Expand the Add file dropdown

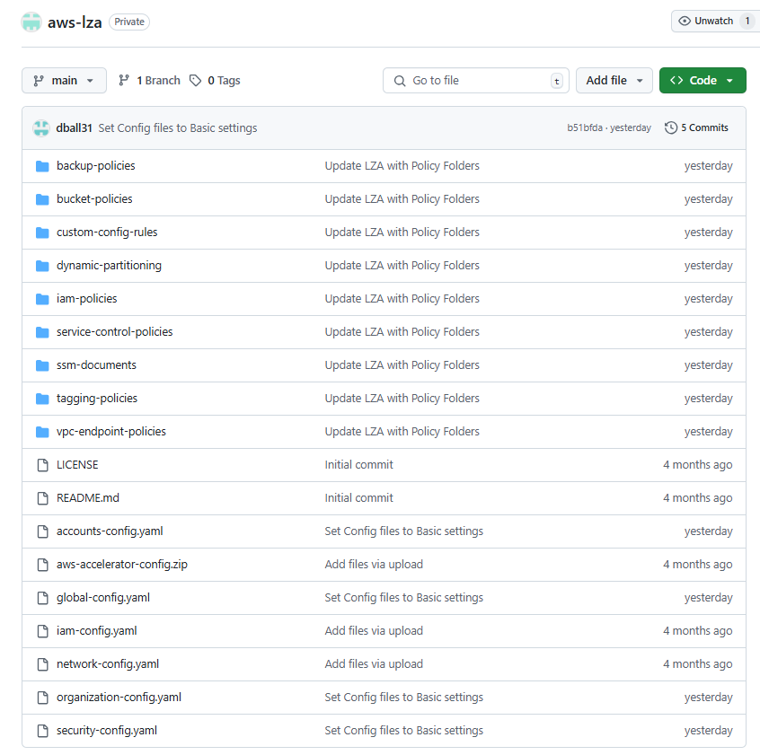pyautogui.click(x=614, y=81)
